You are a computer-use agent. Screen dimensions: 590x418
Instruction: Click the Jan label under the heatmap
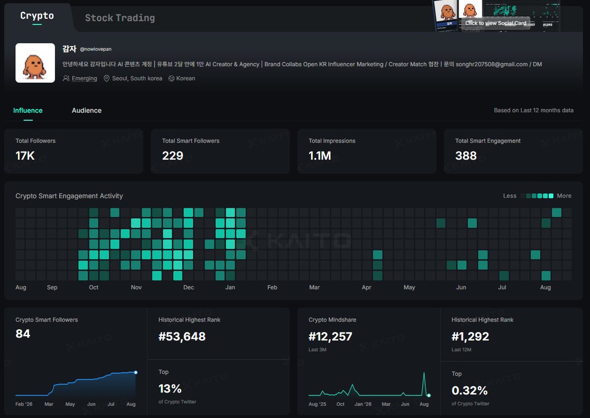230,287
